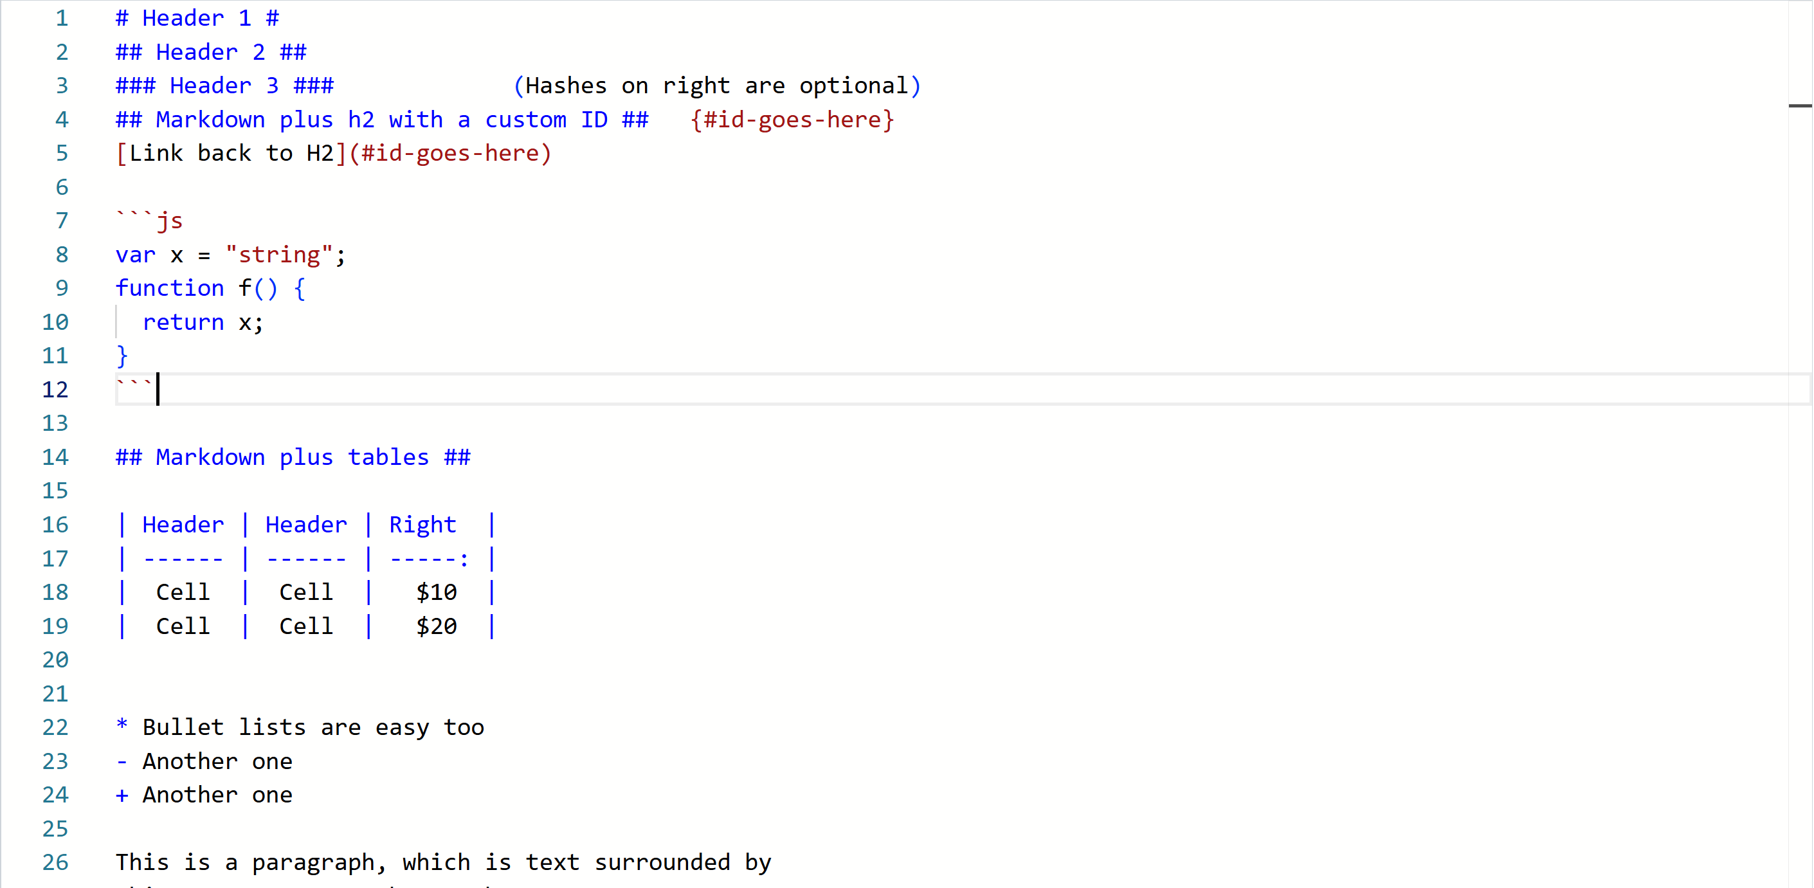Screen dimensions: 1814x888
Task: Click 'Bullet lists are easy too' text
Action: (x=313, y=727)
